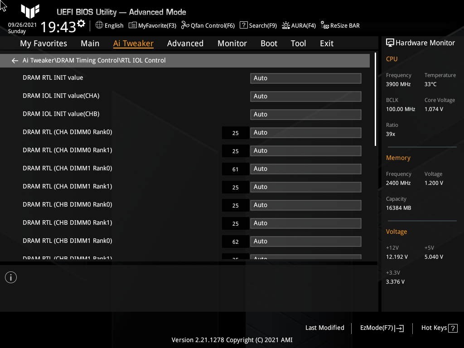Switch to EzMode(F7)

coord(381,328)
